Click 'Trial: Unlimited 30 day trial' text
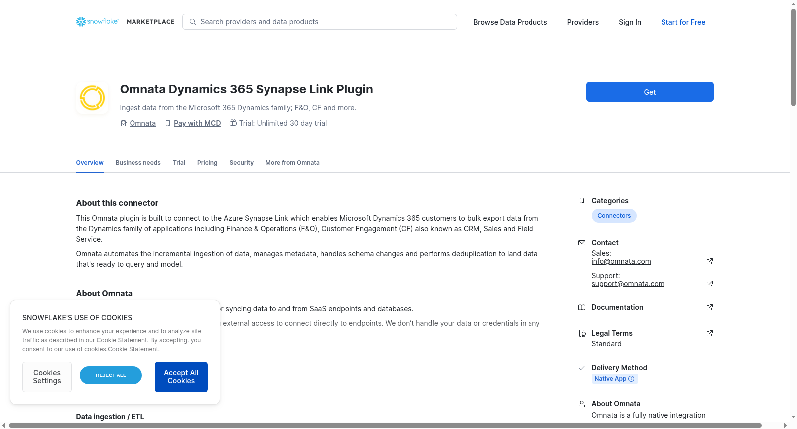797x429 pixels. tap(283, 123)
